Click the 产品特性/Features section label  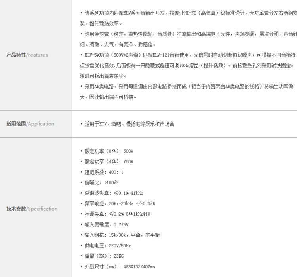point(27,55)
